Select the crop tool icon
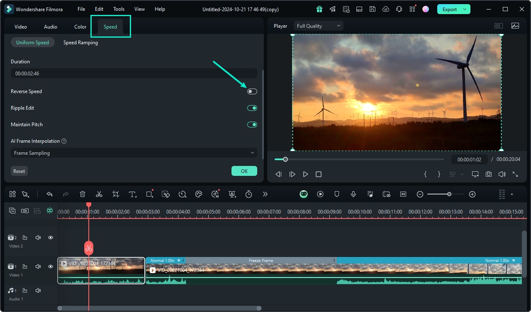 point(116,194)
